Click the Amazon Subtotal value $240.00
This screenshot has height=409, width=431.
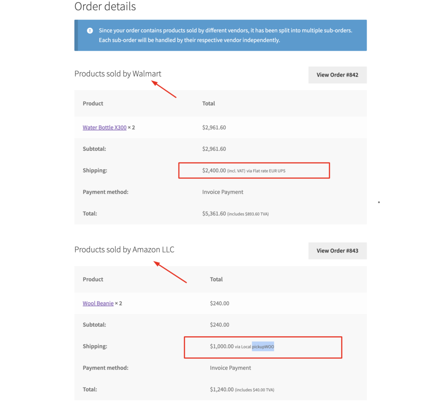pos(219,325)
